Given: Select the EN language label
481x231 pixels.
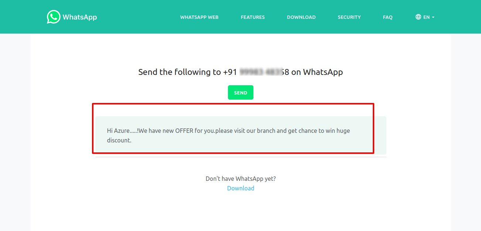Looking at the screenshot, I should [x=426, y=17].
